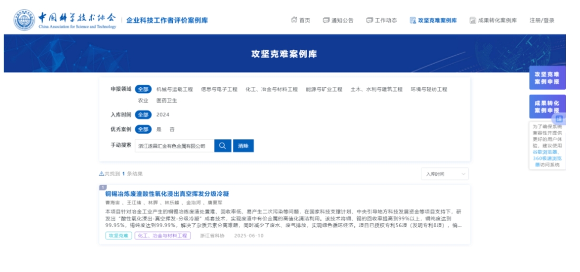
Task: Click the magnifier search button
Action: [222, 146]
